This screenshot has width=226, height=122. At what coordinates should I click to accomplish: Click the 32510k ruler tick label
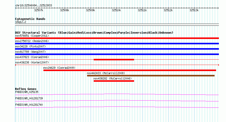(x=116, y=10)
